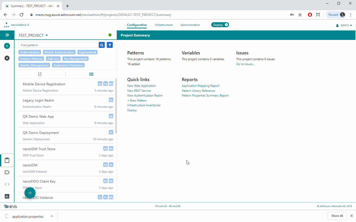Open the Go to Issues link

point(245,64)
